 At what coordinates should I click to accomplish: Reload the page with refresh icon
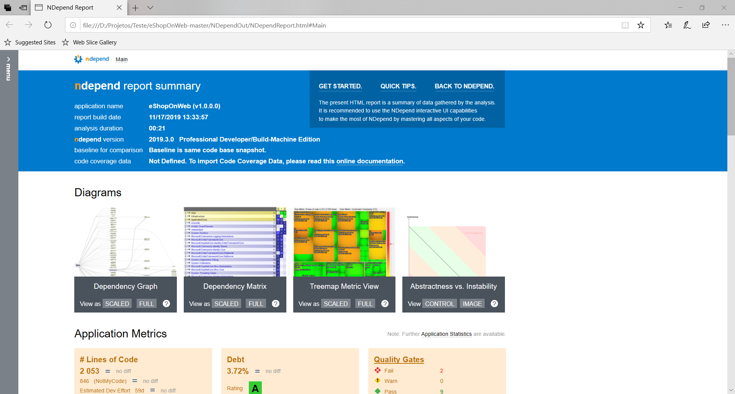coord(48,25)
